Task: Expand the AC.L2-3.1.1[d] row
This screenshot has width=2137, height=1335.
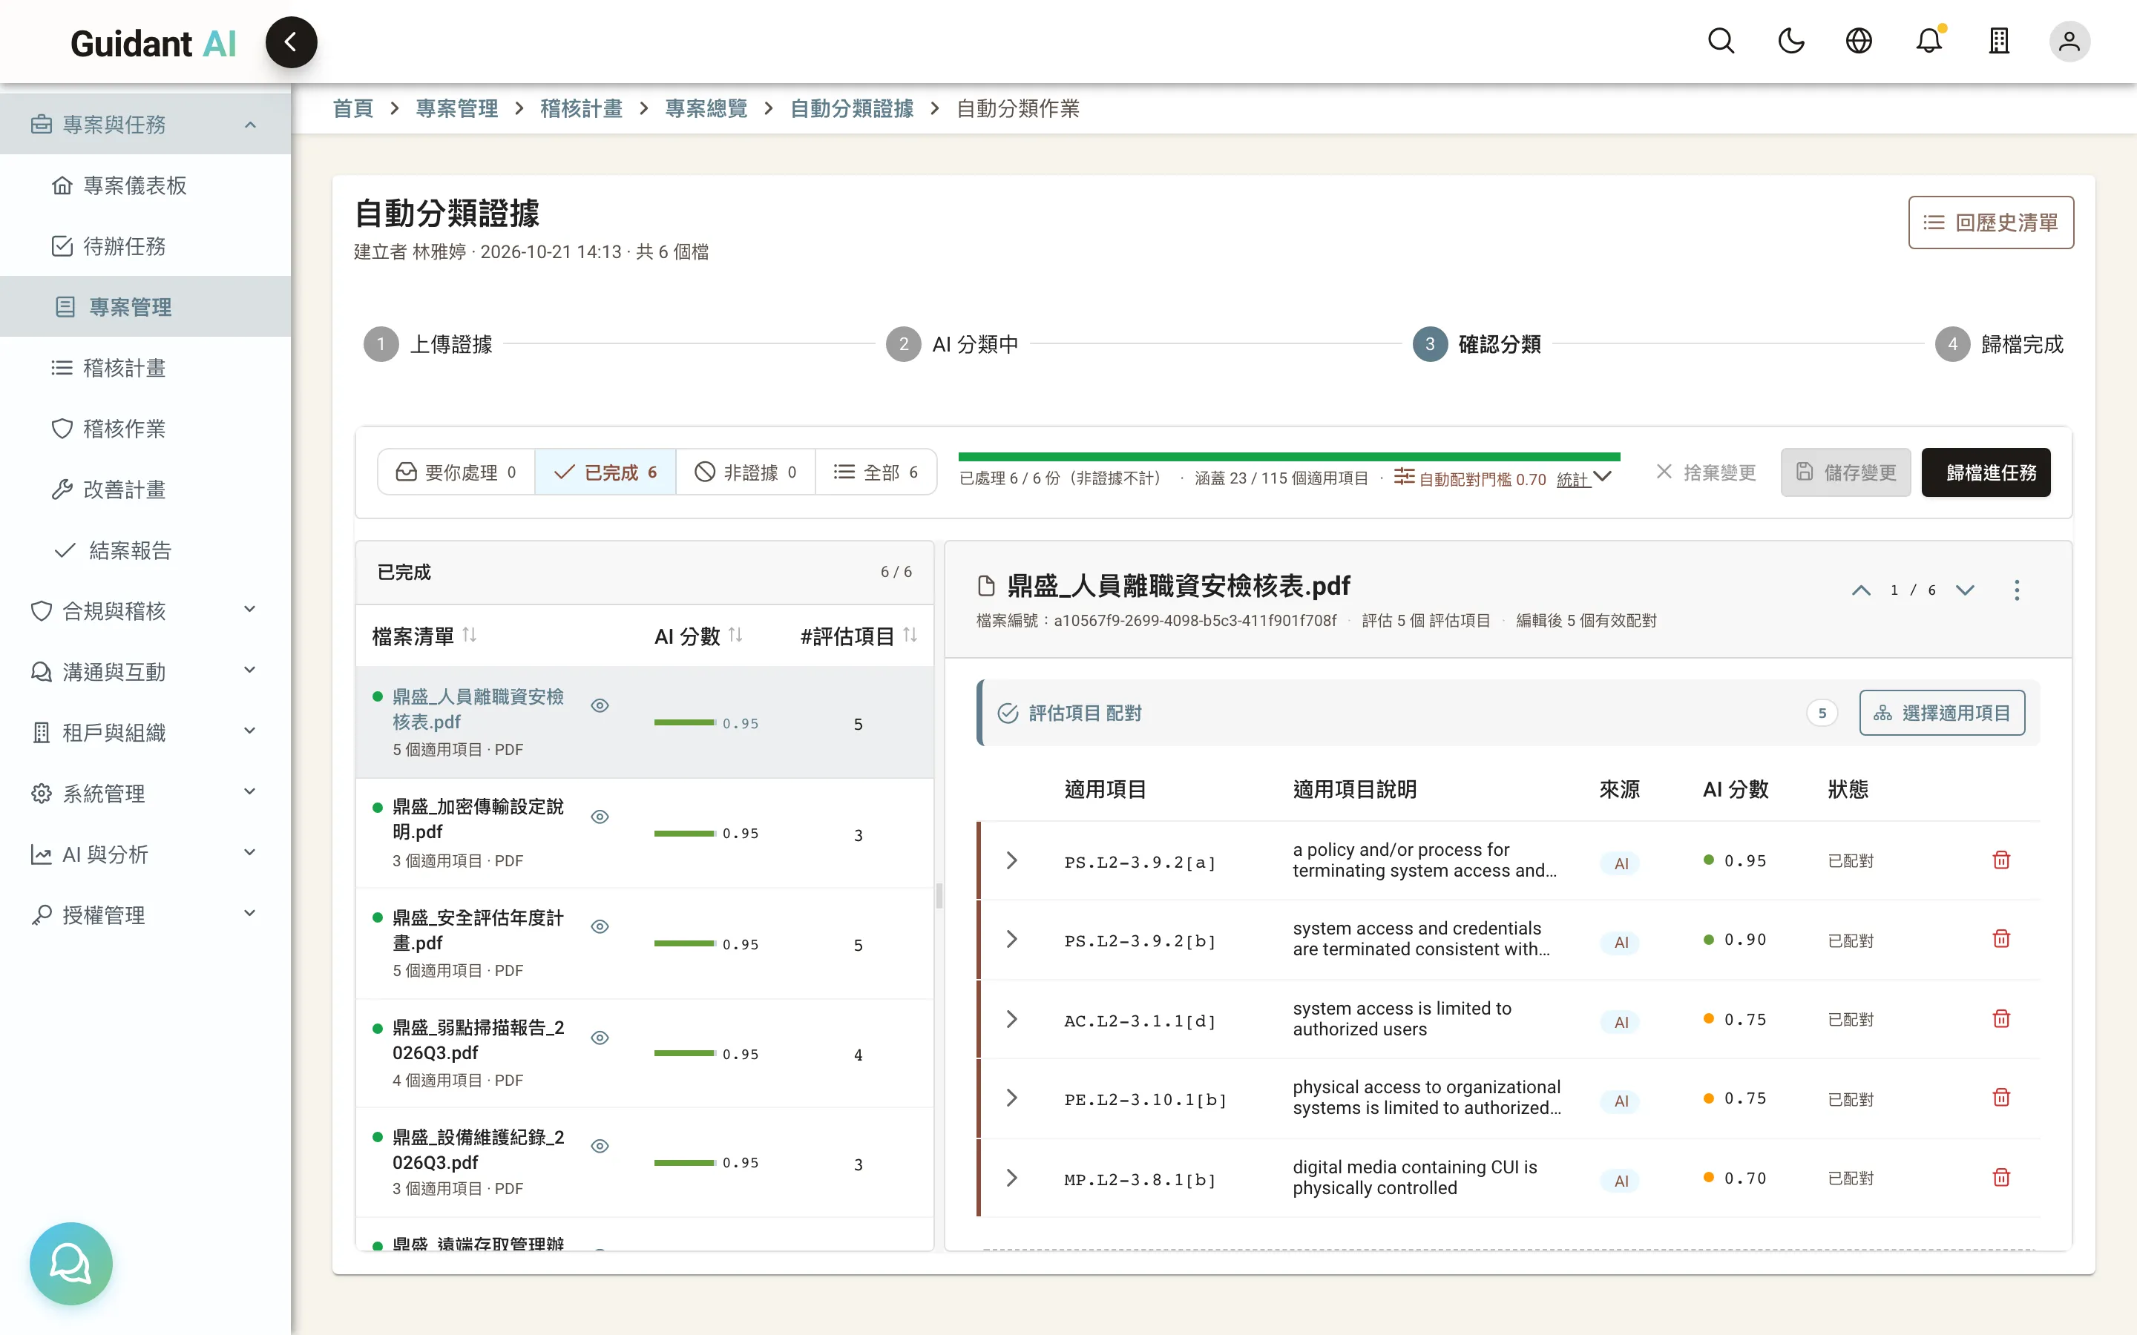Action: point(1012,1019)
